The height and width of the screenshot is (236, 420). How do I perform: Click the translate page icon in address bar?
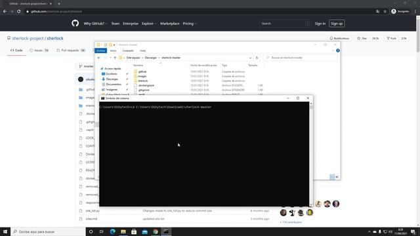tap(378, 12)
